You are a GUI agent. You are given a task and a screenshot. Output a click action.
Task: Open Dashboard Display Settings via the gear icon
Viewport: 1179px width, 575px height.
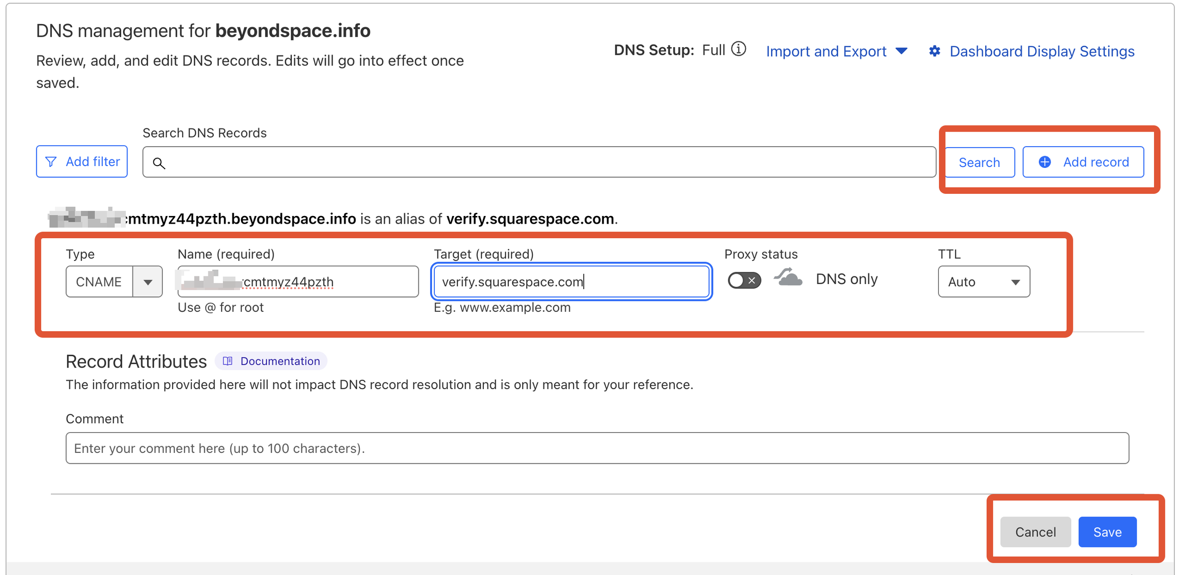tap(935, 51)
